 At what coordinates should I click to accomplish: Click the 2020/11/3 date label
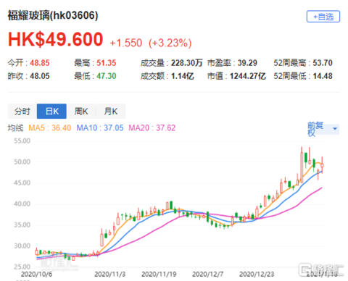(110, 274)
